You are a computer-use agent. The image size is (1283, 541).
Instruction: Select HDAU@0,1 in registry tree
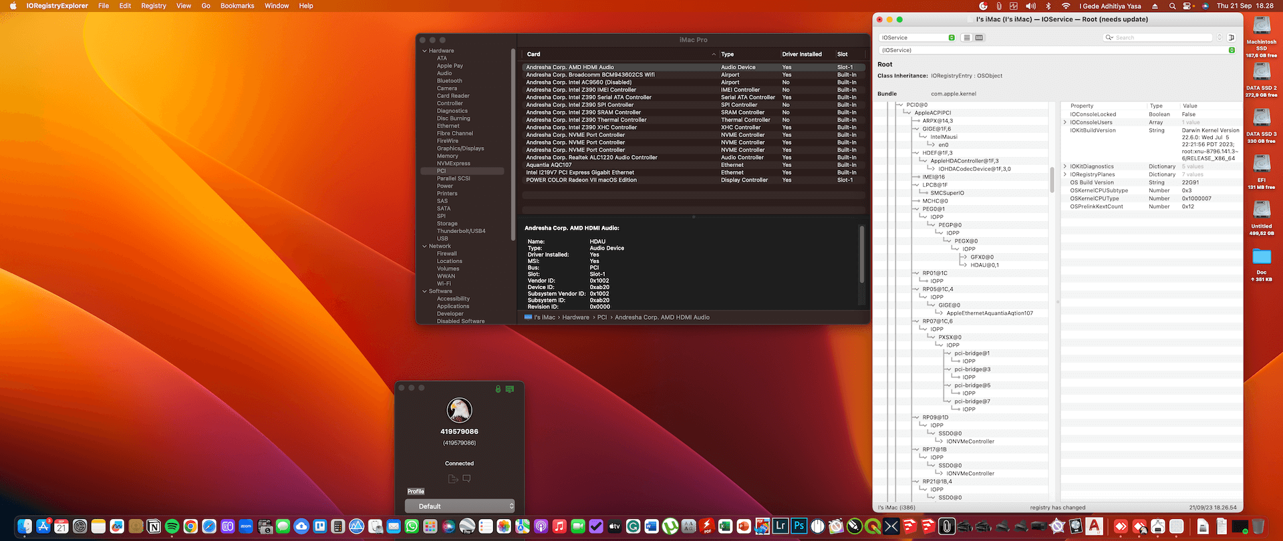(x=984, y=265)
